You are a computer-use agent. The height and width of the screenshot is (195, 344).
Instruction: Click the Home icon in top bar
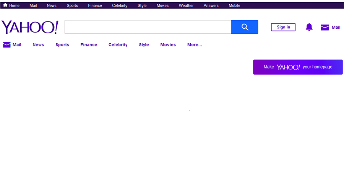click(5, 5)
